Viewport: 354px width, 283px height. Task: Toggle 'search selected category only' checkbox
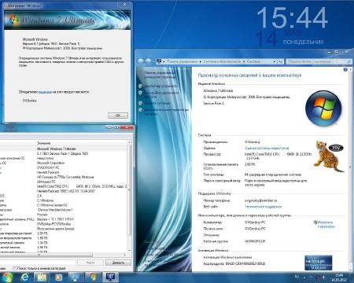coord(15,268)
